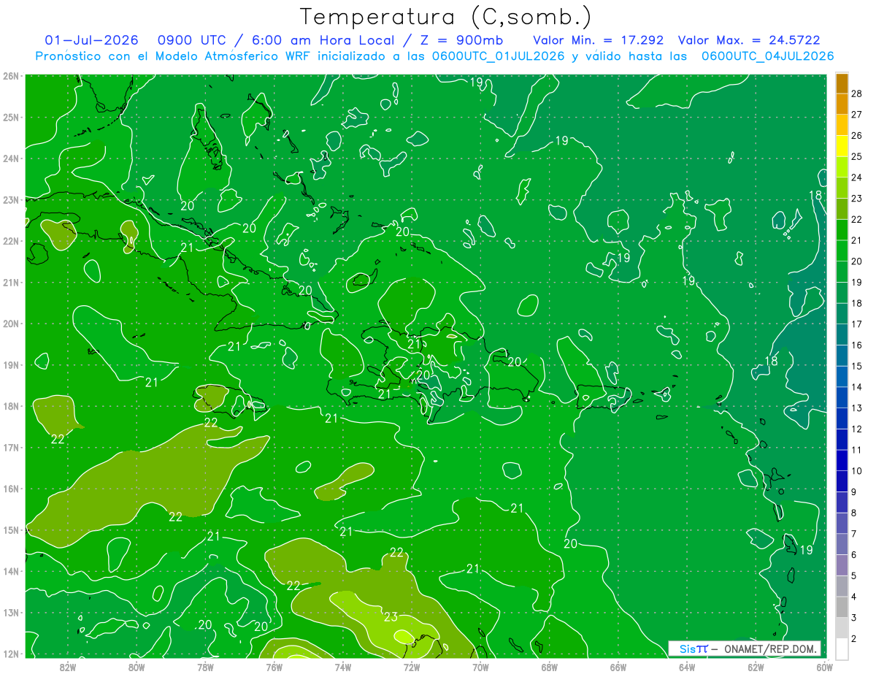Click the color scale value 26
The width and height of the screenshot is (876, 677).
857,136
